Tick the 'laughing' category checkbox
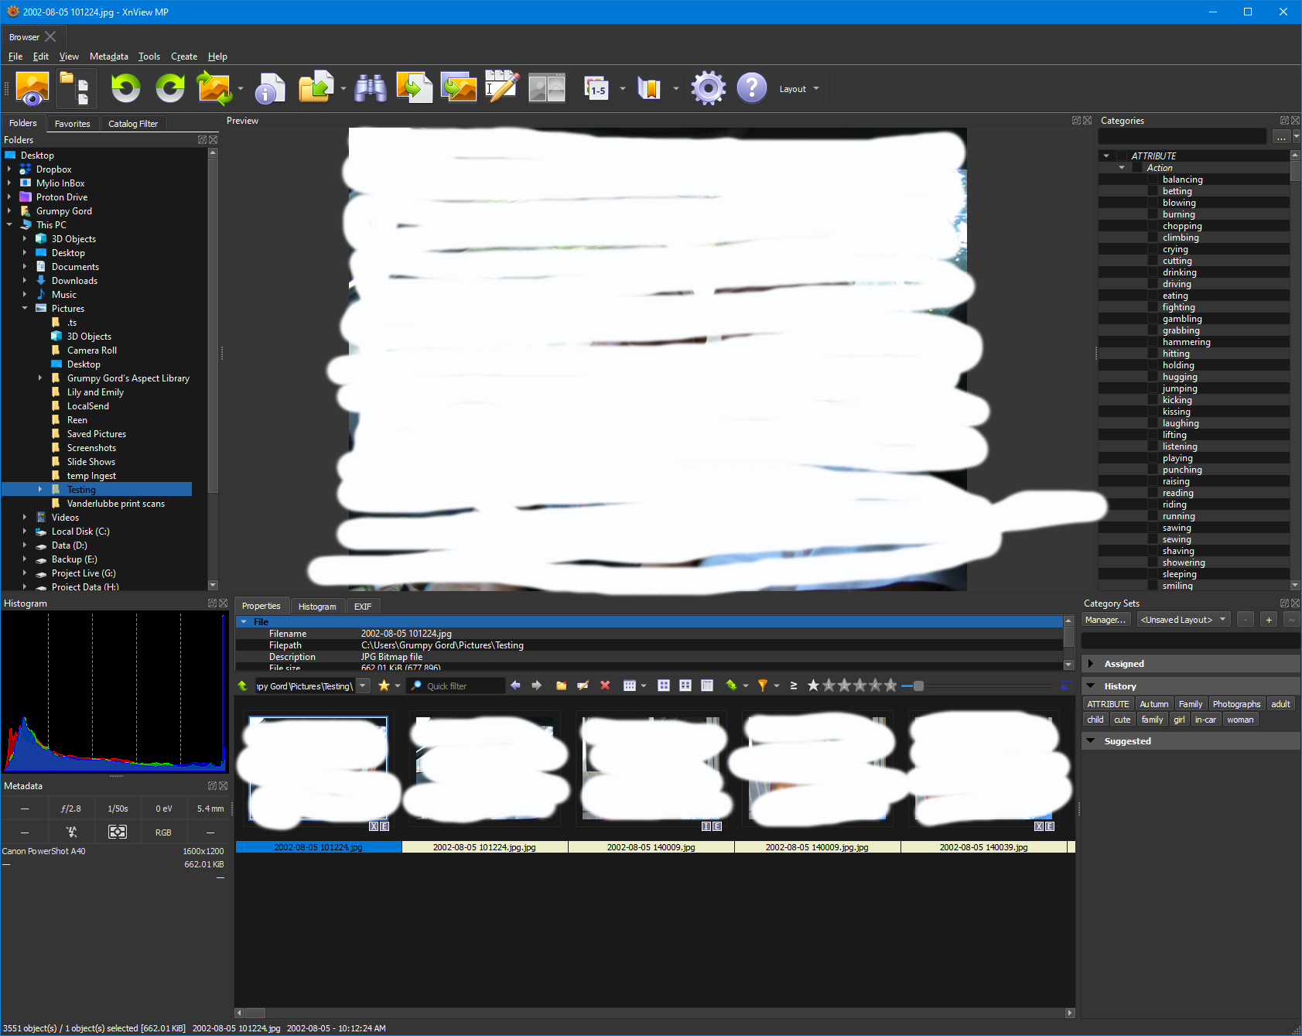Image resolution: width=1302 pixels, height=1036 pixels. tap(1153, 423)
